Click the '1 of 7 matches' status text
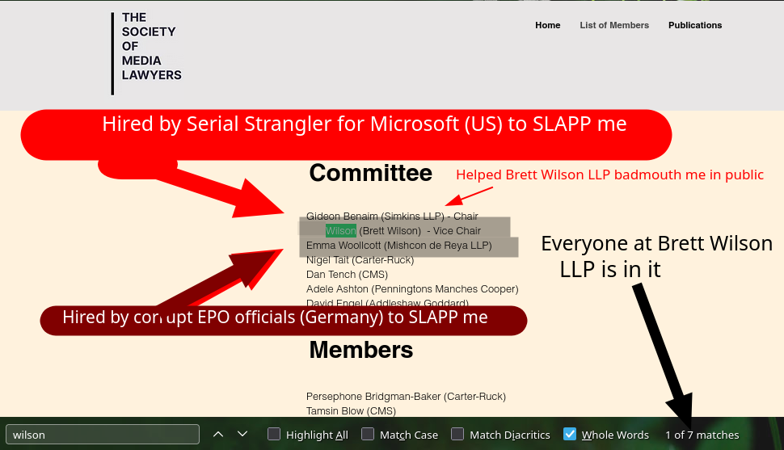The height and width of the screenshot is (450, 784). tap(702, 435)
